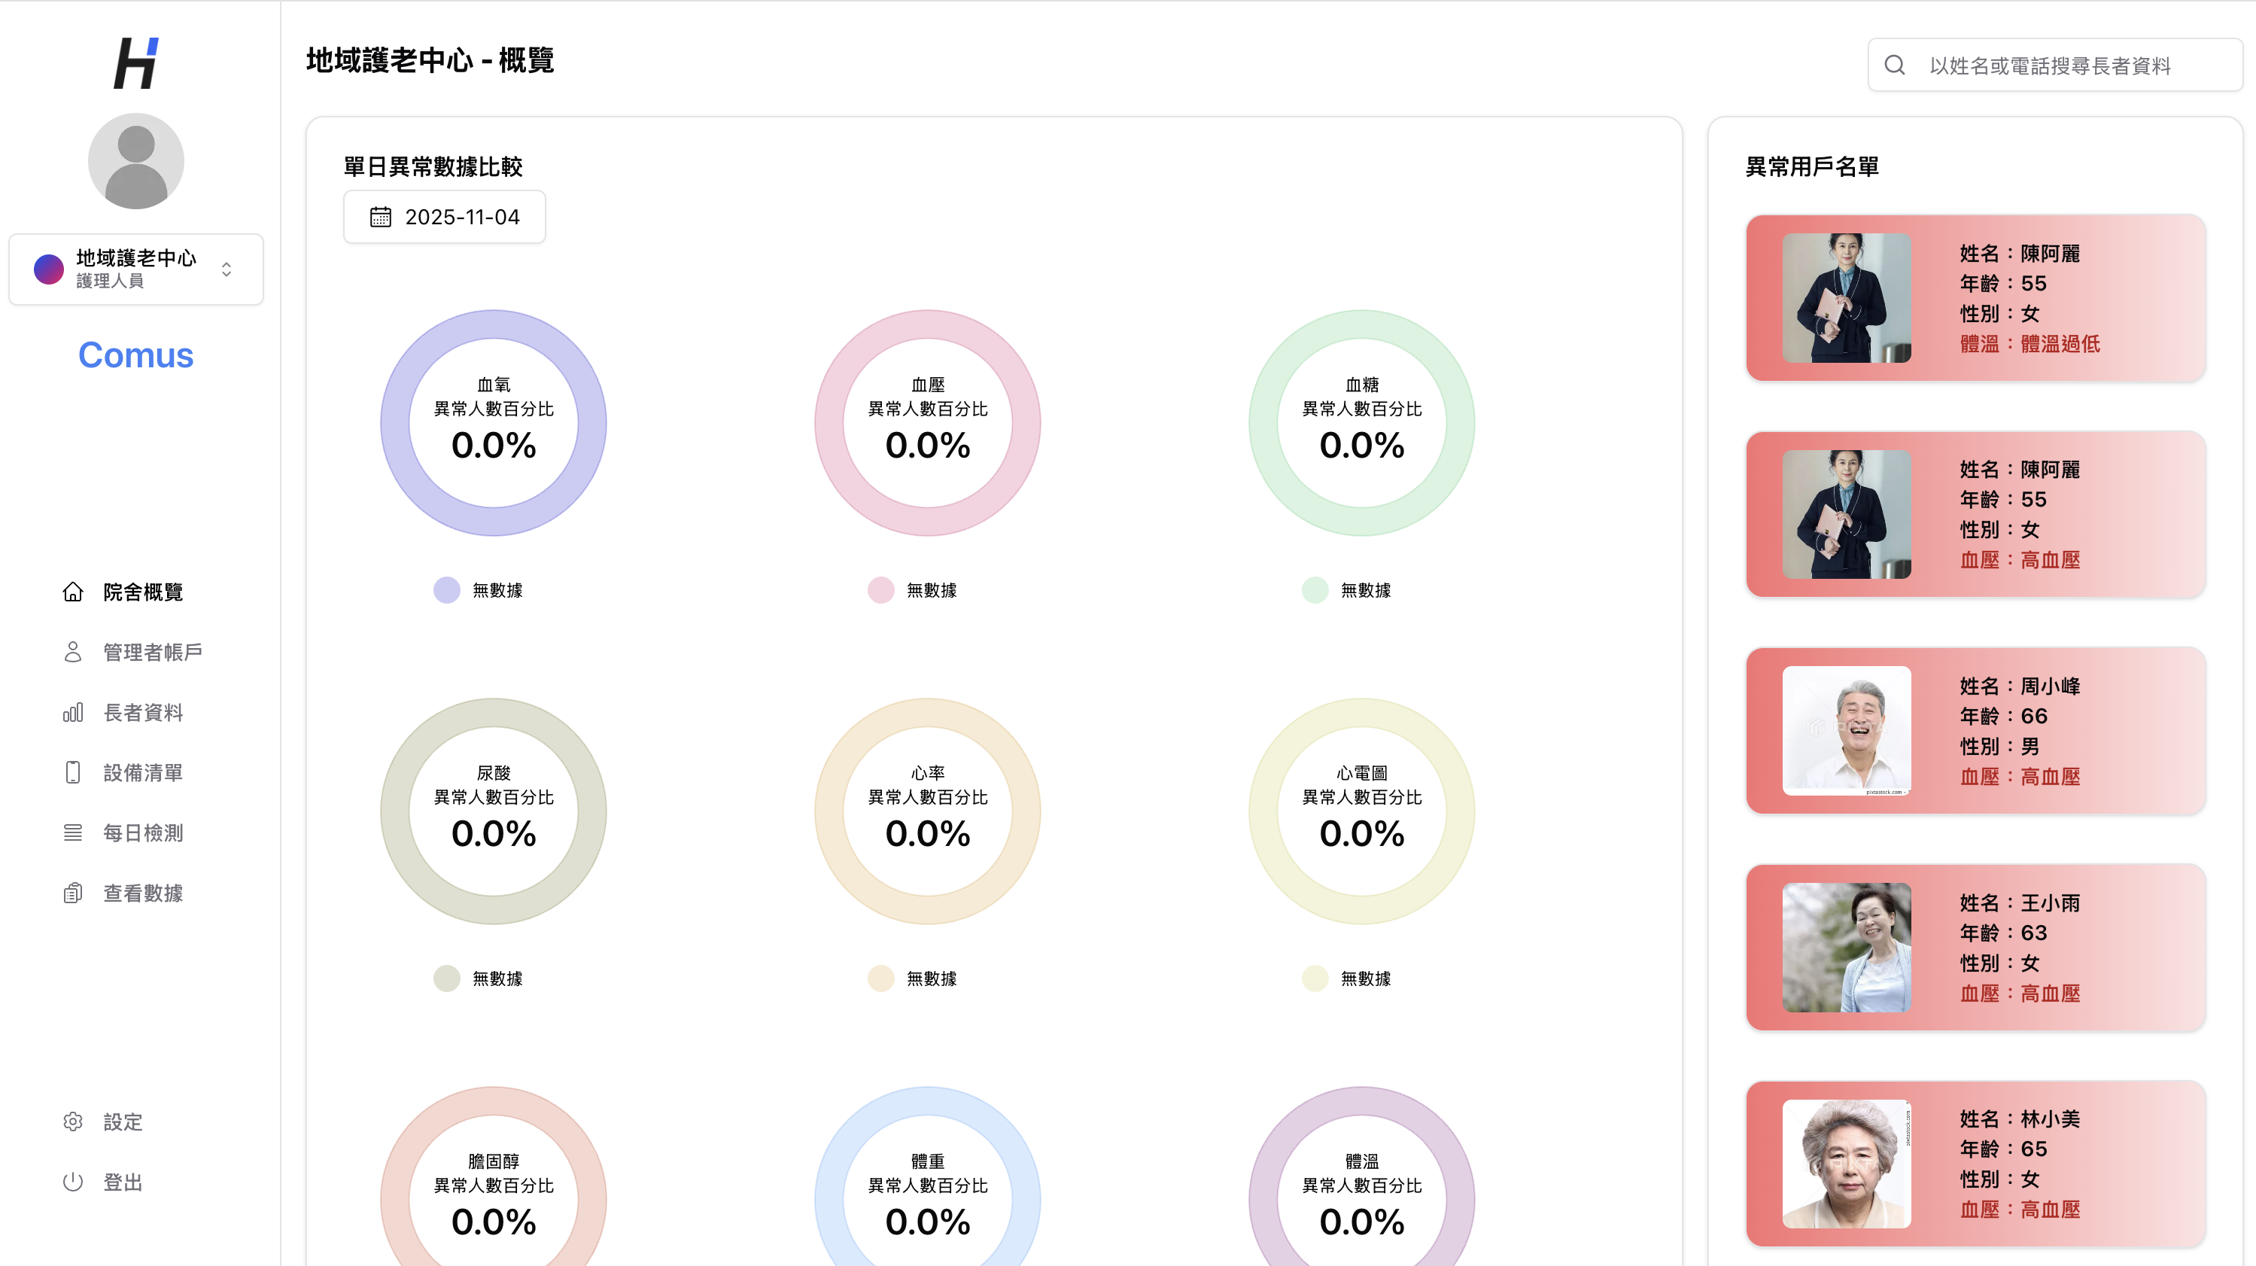
Task: Click 王小雨's profile photo thumbnail
Action: click(x=1847, y=947)
